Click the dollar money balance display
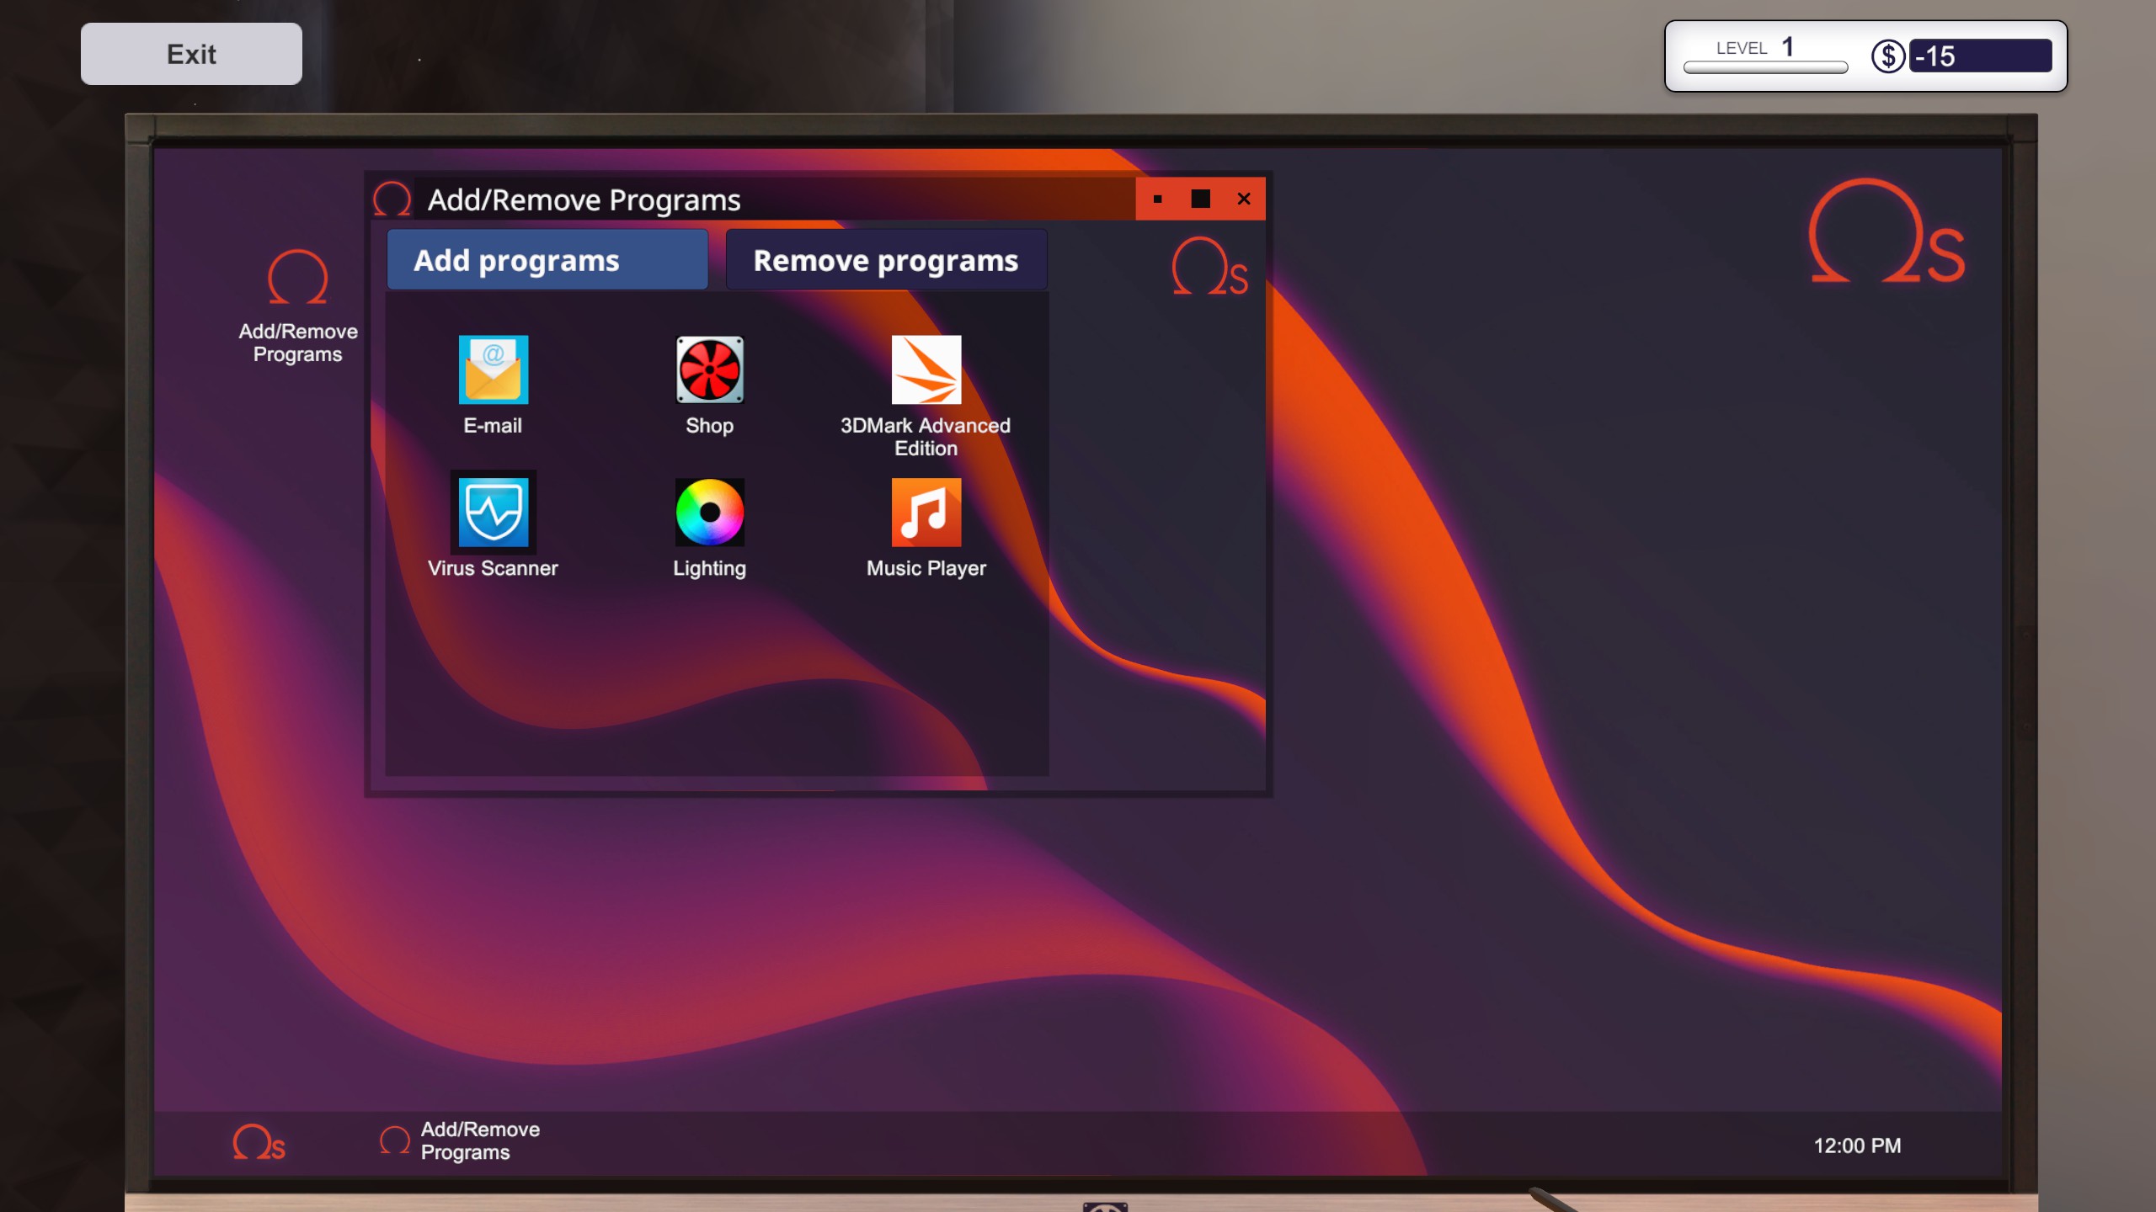The image size is (2156, 1212). [1979, 56]
